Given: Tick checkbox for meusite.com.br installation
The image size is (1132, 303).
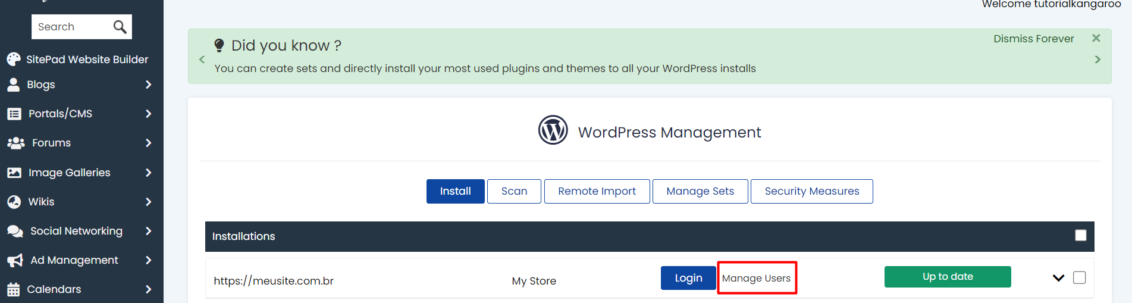Looking at the screenshot, I should (1080, 277).
